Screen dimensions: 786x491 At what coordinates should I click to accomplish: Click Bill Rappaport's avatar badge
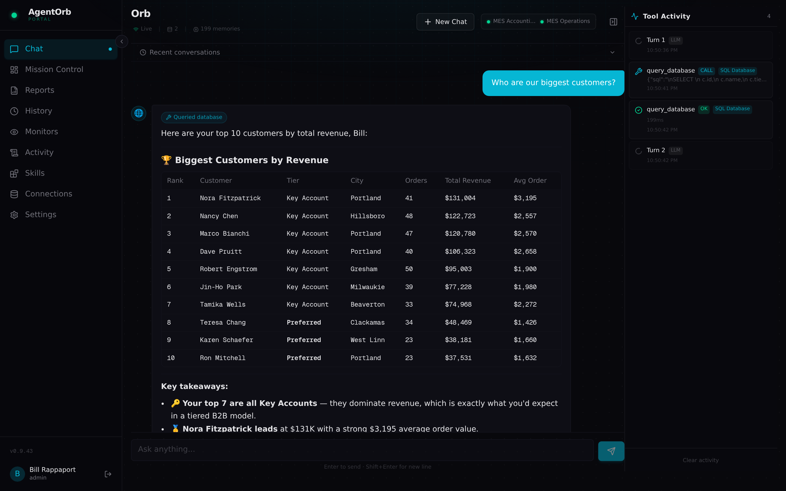click(x=17, y=474)
